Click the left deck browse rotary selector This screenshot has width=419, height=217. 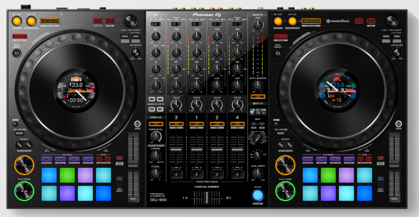point(130,21)
